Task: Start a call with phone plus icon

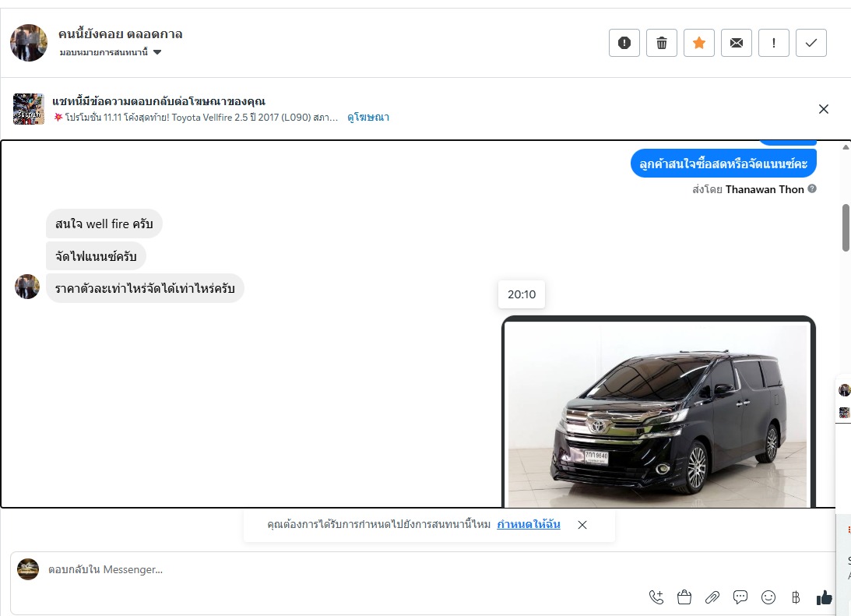Action: [x=656, y=597]
